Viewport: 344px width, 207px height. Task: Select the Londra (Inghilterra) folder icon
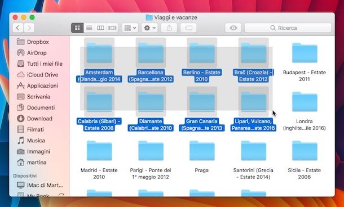pyautogui.click(x=305, y=102)
